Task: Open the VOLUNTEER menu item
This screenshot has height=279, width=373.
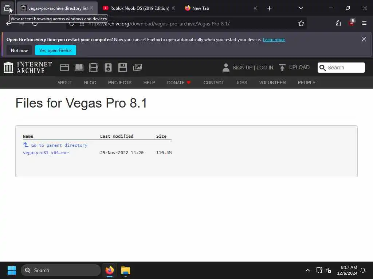Action: click(272, 82)
